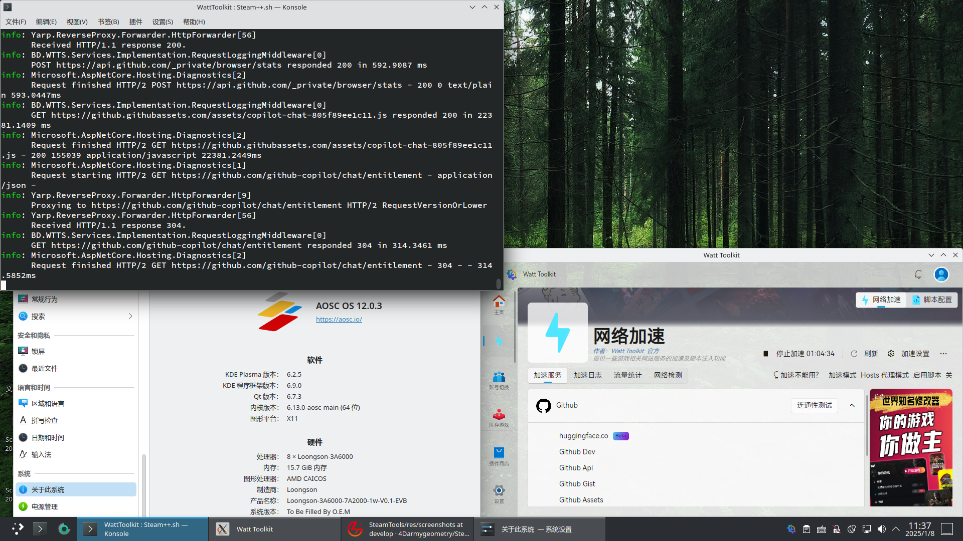Open the network connection tray icon

click(867, 529)
